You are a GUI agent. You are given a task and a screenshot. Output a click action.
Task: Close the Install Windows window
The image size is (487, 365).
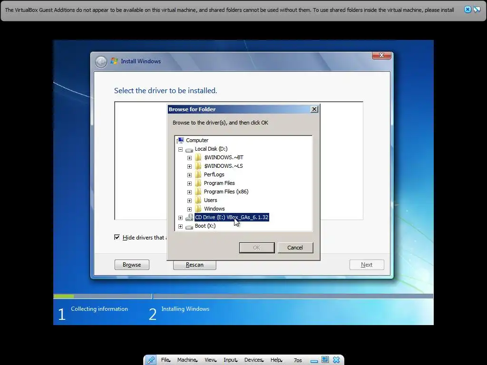coord(381,55)
